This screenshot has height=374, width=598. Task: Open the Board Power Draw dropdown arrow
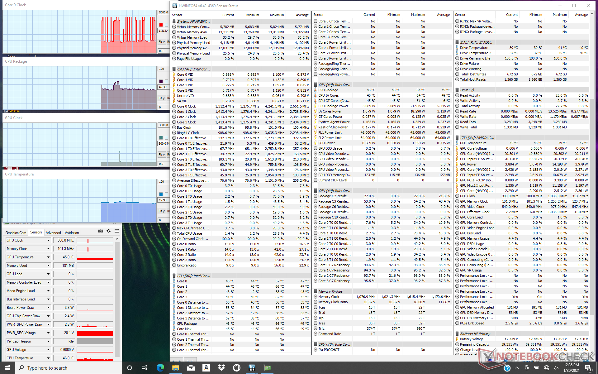click(x=48, y=308)
